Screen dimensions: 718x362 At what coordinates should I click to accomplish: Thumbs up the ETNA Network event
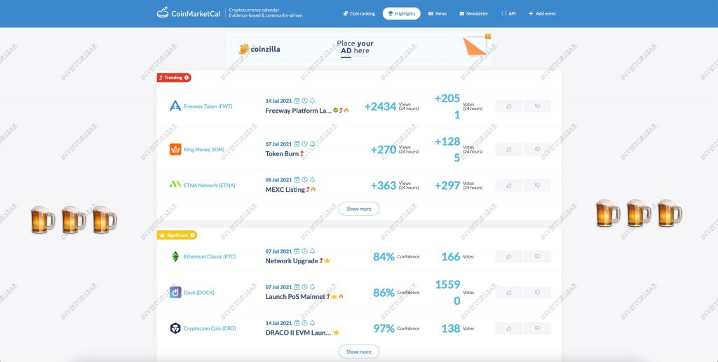pos(509,186)
